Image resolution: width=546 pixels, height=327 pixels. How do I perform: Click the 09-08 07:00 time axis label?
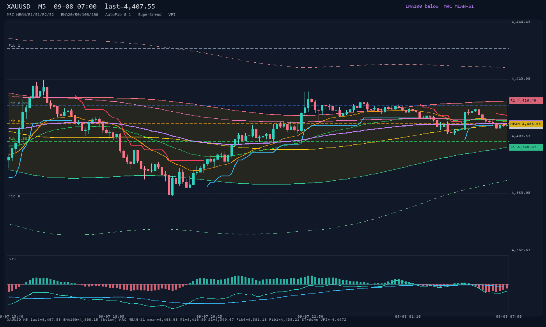point(509,316)
